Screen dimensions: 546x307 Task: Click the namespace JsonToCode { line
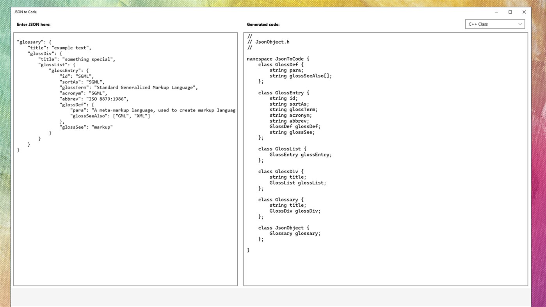(278, 59)
